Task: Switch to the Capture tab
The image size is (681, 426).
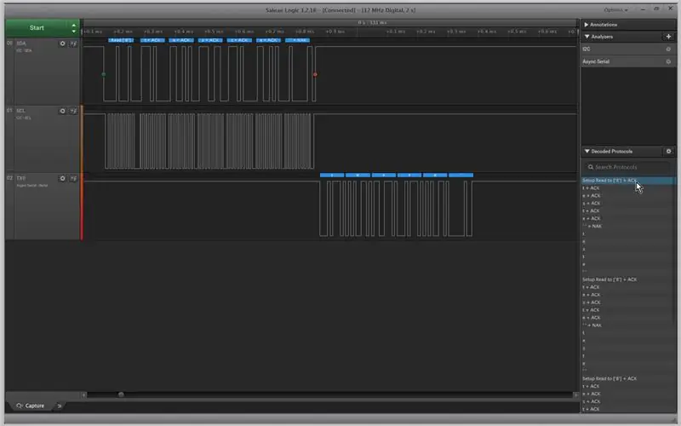Action: (31, 406)
